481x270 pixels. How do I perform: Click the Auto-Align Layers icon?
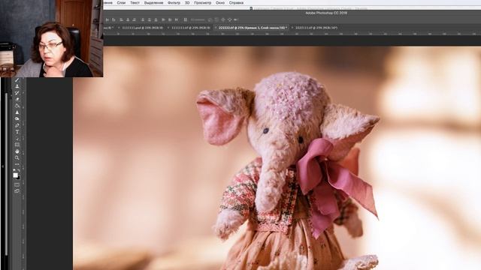point(186,19)
